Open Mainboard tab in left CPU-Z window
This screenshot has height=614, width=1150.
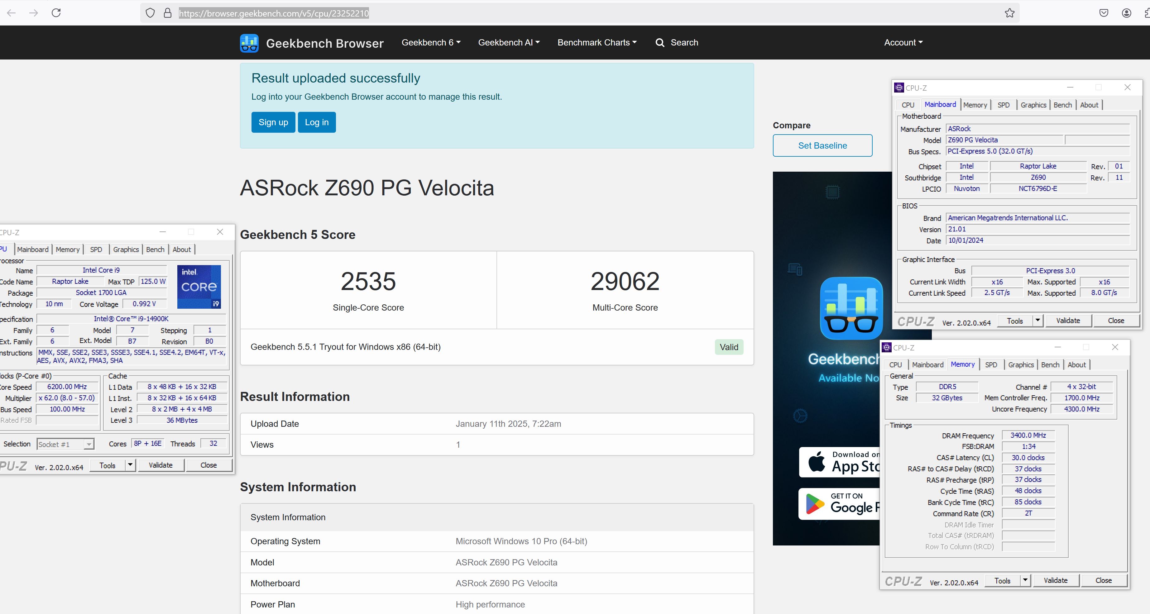point(33,250)
